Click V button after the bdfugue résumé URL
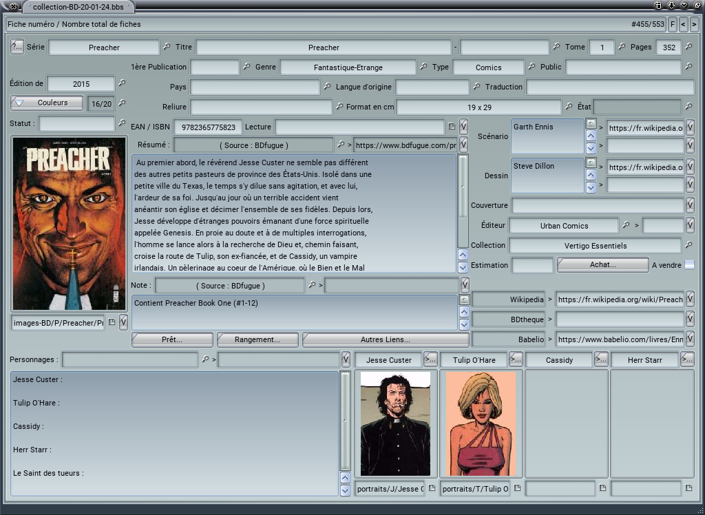This screenshot has height=515, width=705. [x=463, y=145]
